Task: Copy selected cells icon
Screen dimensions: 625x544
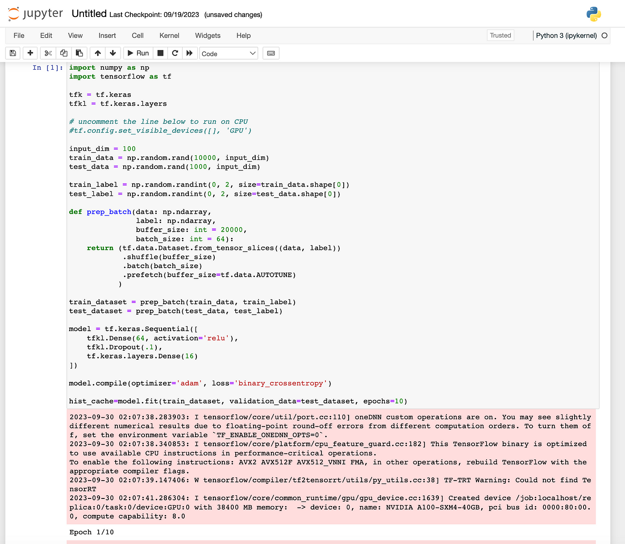Action: pyautogui.click(x=64, y=53)
